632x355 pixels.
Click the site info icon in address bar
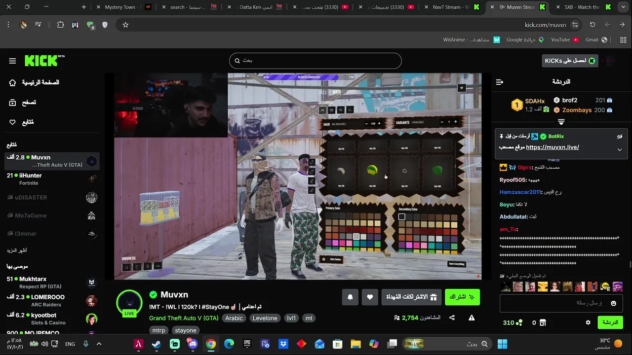coord(575,25)
